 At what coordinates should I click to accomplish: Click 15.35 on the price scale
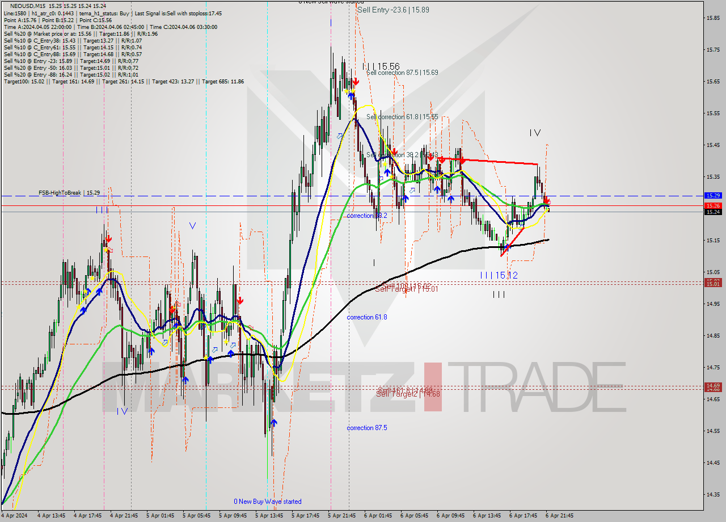tap(713, 177)
